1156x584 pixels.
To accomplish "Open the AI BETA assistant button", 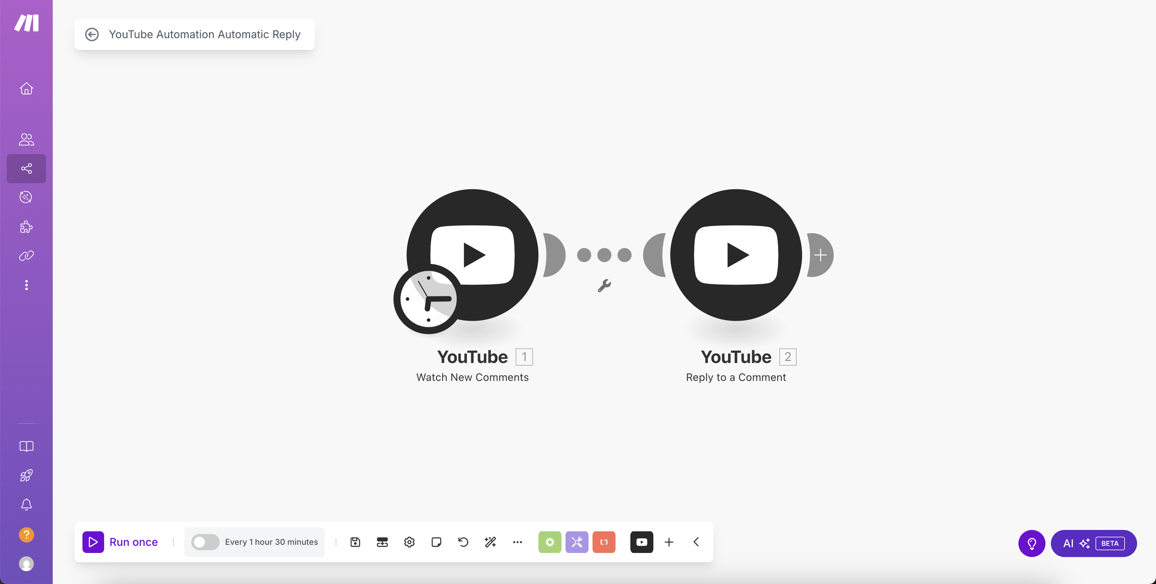I will [x=1094, y=543].
